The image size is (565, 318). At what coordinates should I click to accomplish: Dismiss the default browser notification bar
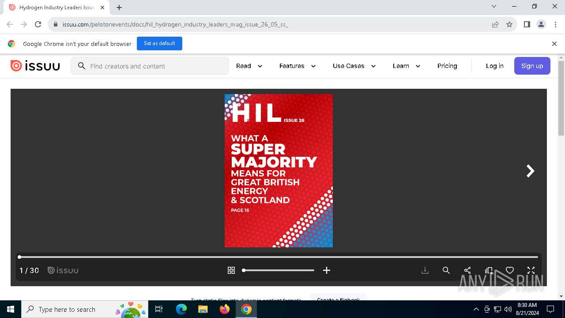[554, 44]
